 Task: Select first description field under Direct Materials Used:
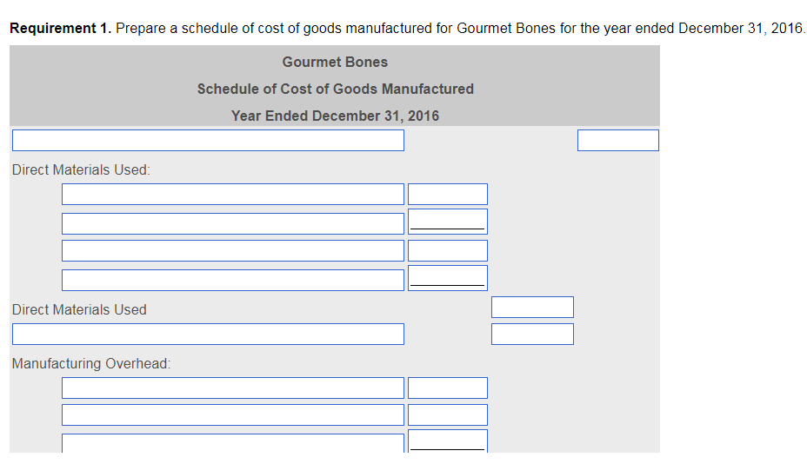coord(232,194)
